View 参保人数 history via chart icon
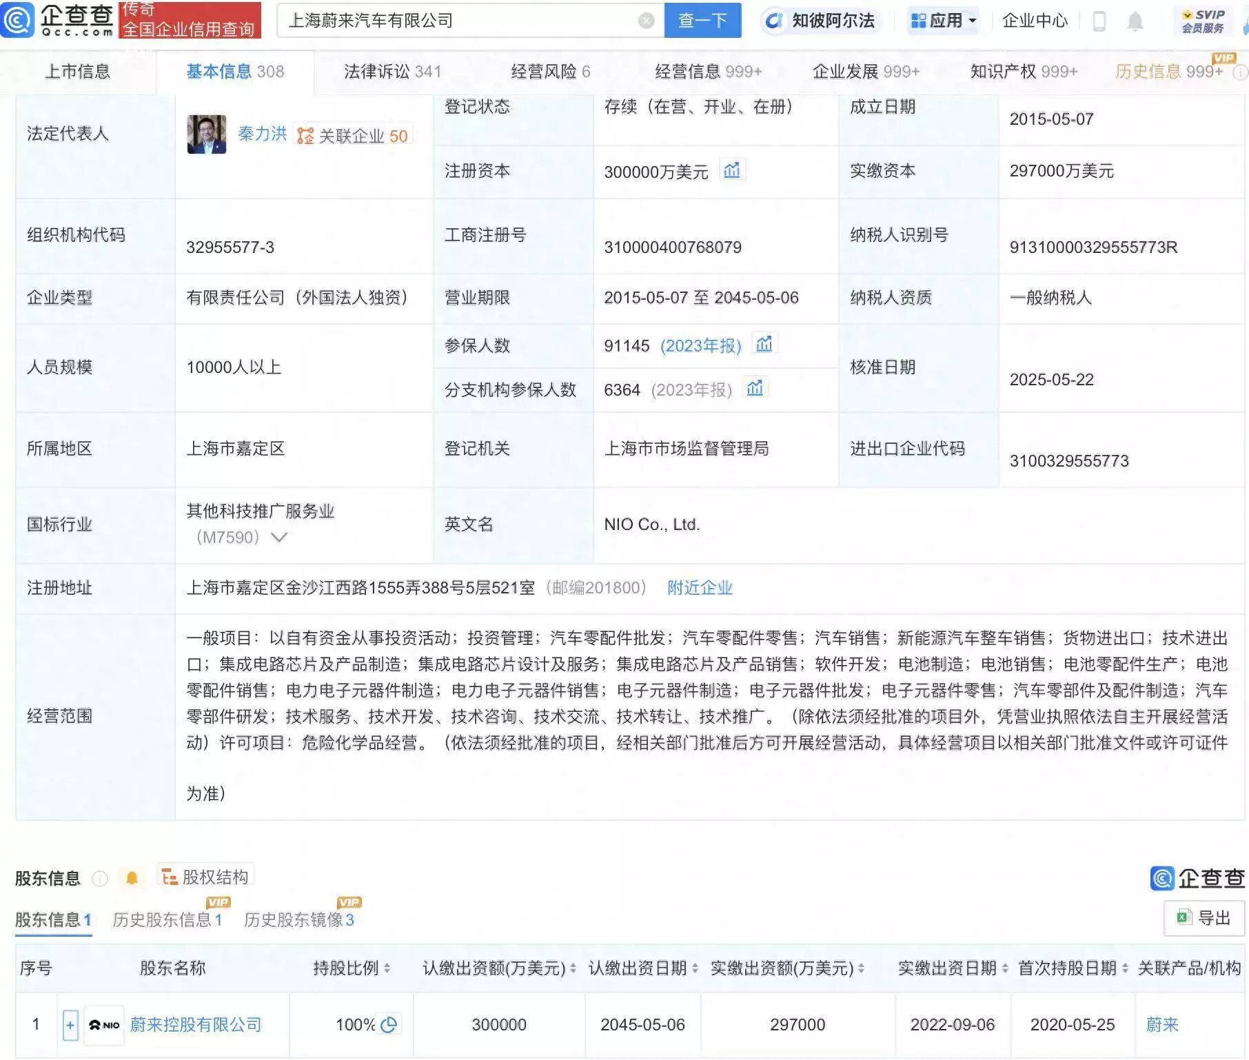Screen dimensions: 1249x1060 pyautogui.click(x=764, y=343)
